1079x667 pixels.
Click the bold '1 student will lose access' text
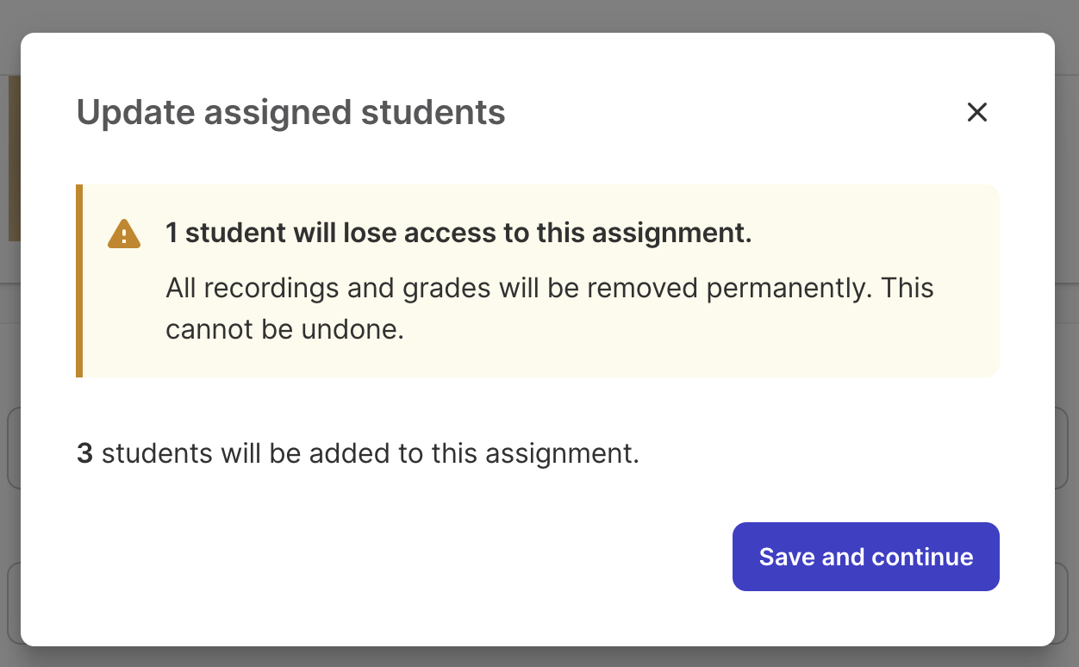click(x=458, y=233)
